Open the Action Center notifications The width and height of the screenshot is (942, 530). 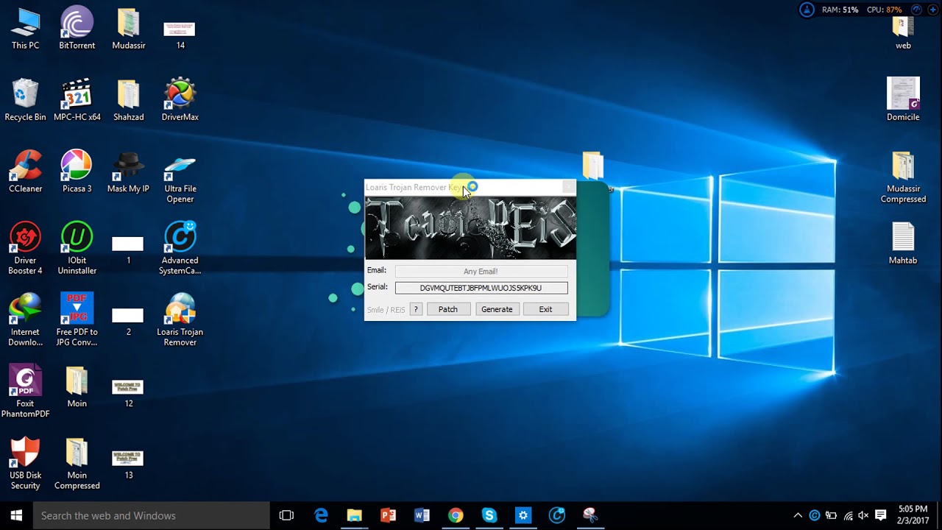pyautogui.click(x=880, y=515)
